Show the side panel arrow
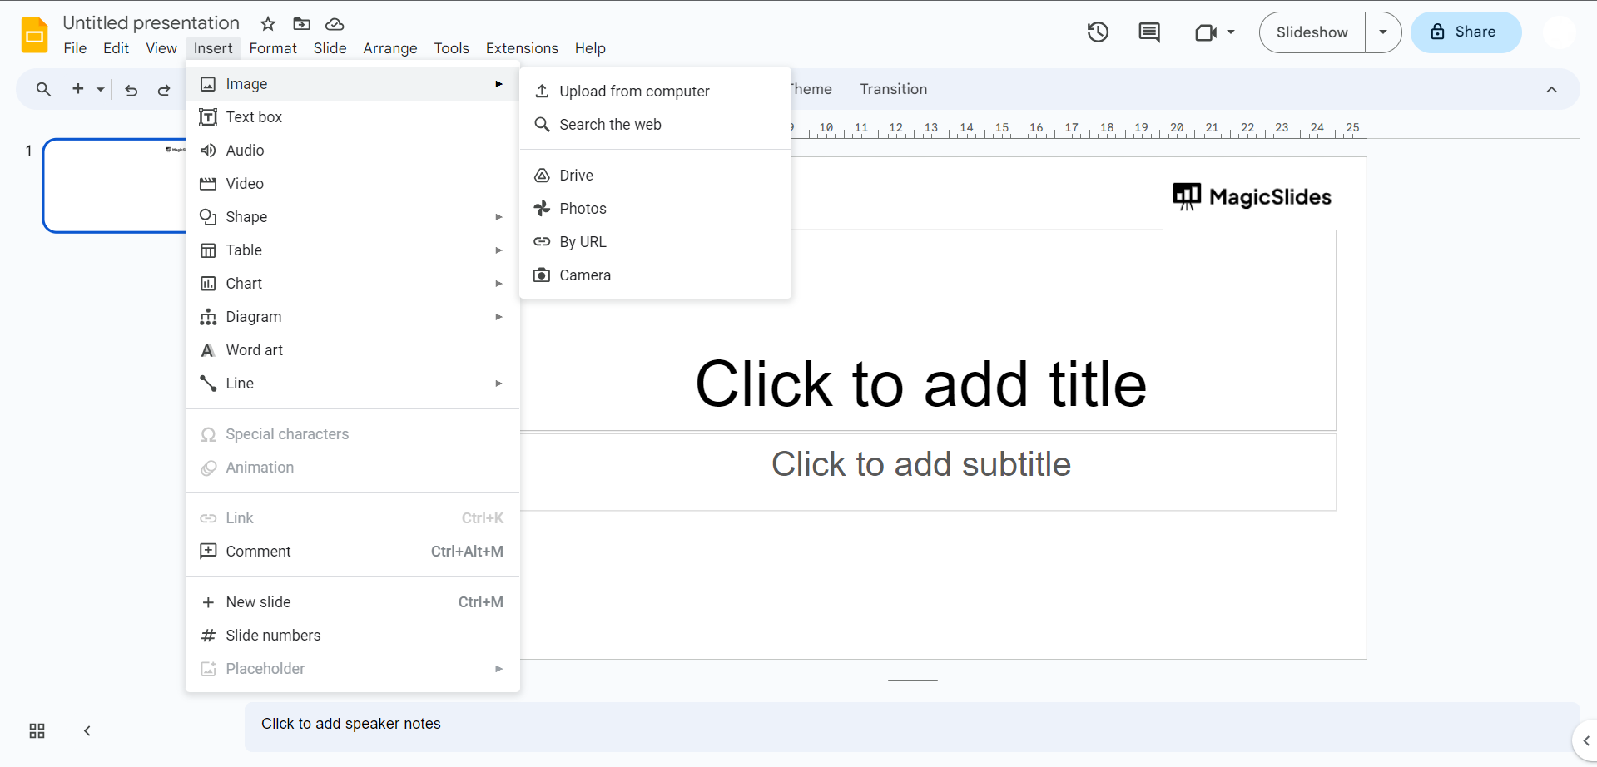The height and width of the screenshot is (767, 1597). click(1585, 740)
